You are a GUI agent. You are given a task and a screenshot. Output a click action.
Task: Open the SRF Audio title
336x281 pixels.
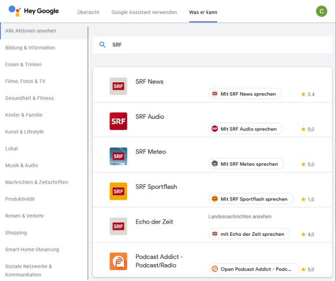[150, 116]
